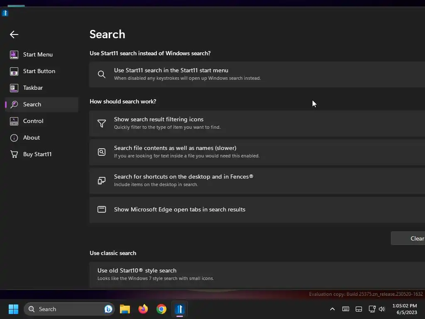Launch Google Chrome from the taskbar
The width and height of the screenshot is (425, 319).
(161, 309)
